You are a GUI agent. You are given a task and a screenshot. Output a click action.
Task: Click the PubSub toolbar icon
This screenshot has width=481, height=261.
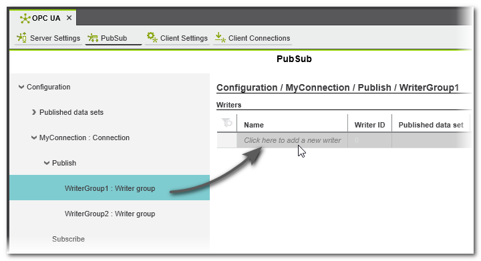(93, 38)
